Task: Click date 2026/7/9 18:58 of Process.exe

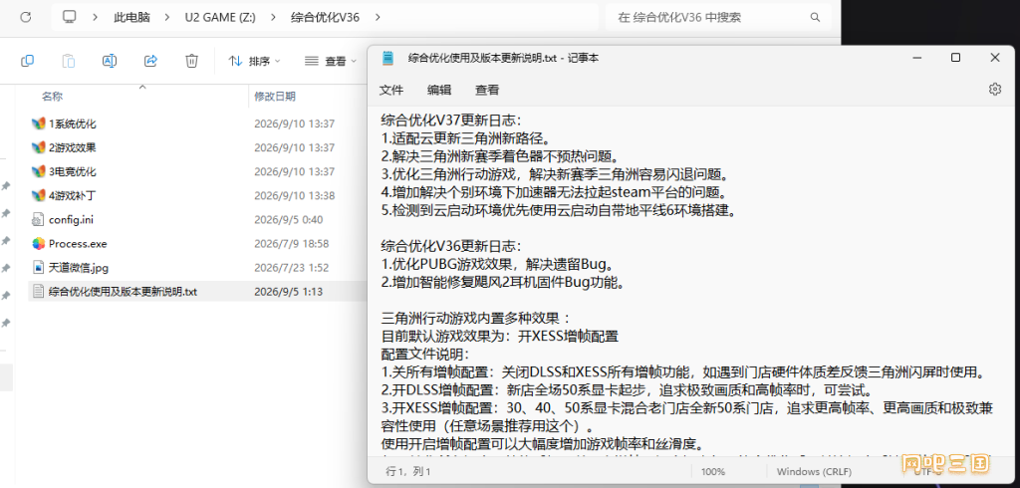Action: pos(291,244)
